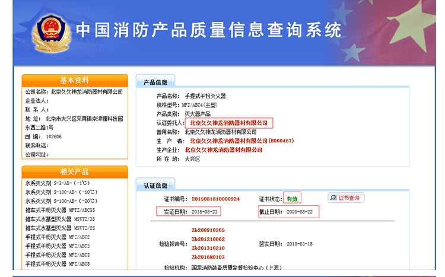445x277 pixels.
Task: Open related product 推车式干粉灭火器 MFTZ/ABC35
Action: coord(60,210)
